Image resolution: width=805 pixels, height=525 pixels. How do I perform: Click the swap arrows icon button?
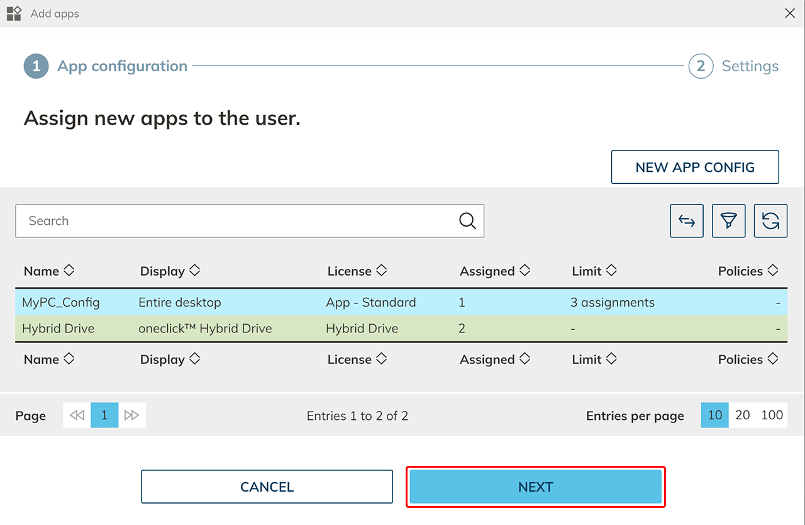[687, 221]
